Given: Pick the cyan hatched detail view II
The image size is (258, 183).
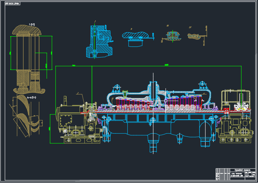Looking at the screenshot, I should coord(137,37).
